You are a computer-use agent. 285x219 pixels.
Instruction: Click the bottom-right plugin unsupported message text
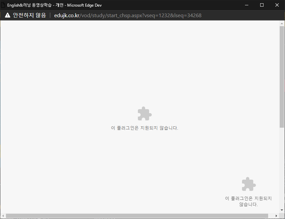[249, 201]
